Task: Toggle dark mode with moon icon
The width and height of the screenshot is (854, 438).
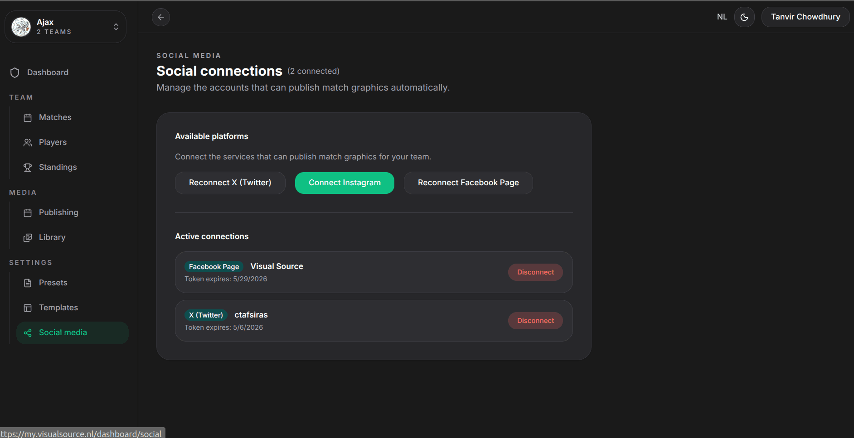Action: point(744,17)
